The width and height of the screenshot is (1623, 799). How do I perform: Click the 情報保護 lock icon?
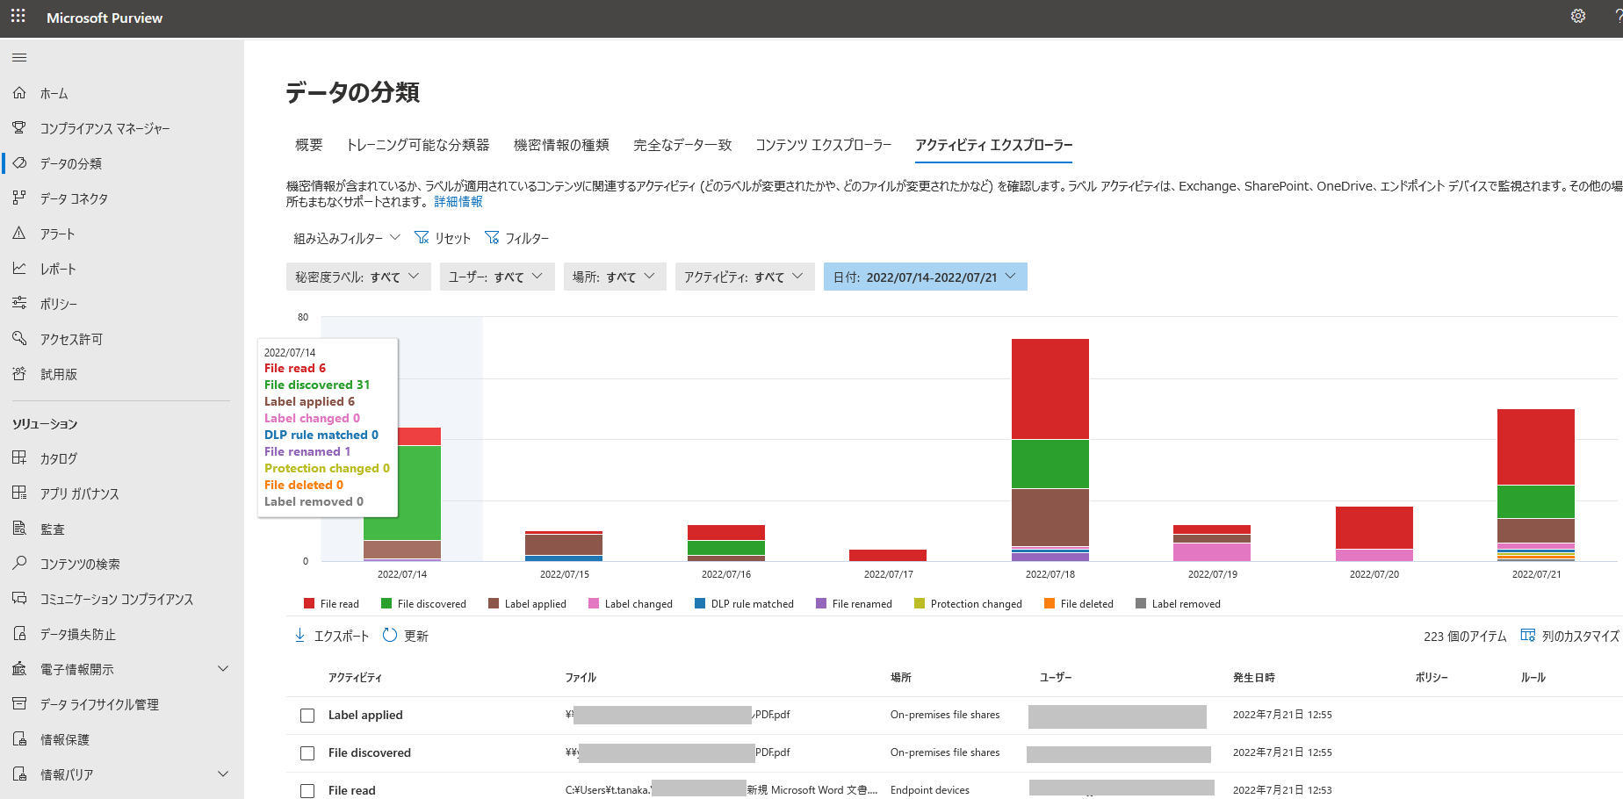tap(19, 739)
